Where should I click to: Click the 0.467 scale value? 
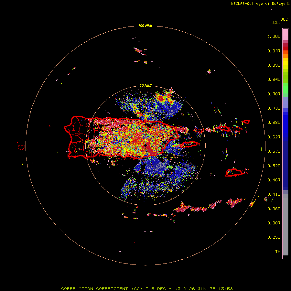pos(274,180)
